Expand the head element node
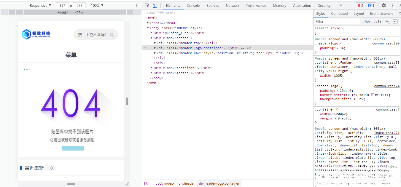The height and width of the screenshot is (187, 401). click(148, 23)
